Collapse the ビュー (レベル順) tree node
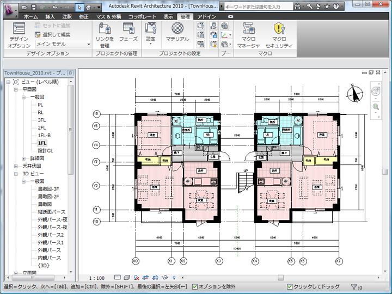The height and width of the screenshot is (294, 392). point(8,82)
